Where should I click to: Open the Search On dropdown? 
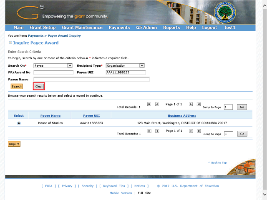(x=53, y=65)
